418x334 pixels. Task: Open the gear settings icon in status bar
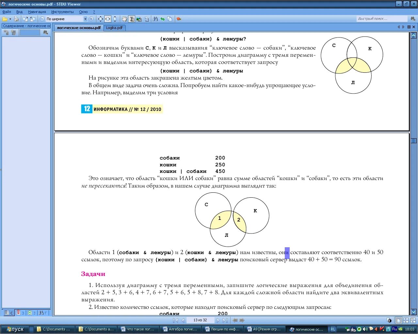click(x=389, y=320)
